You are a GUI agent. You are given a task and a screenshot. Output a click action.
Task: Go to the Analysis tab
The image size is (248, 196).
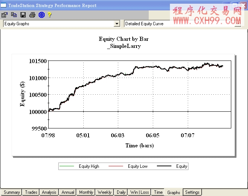49,192
